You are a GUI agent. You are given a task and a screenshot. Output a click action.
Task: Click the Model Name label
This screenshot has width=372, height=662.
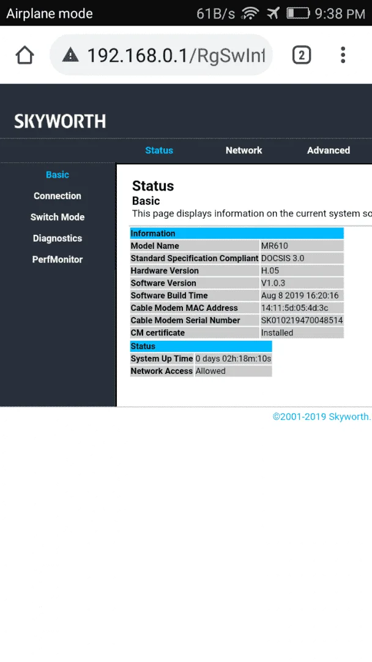pos(155,246)
